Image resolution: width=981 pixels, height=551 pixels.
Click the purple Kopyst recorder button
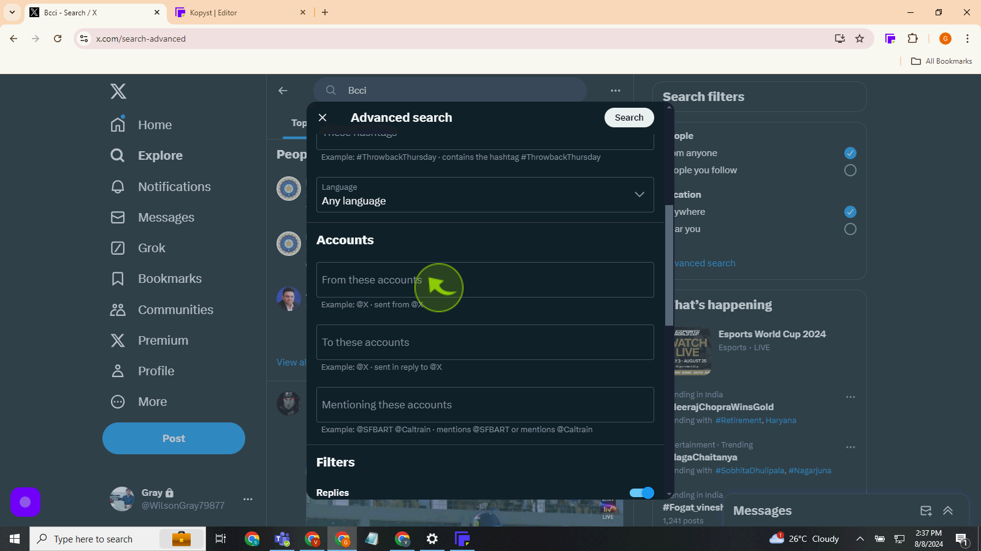[25, 502]
